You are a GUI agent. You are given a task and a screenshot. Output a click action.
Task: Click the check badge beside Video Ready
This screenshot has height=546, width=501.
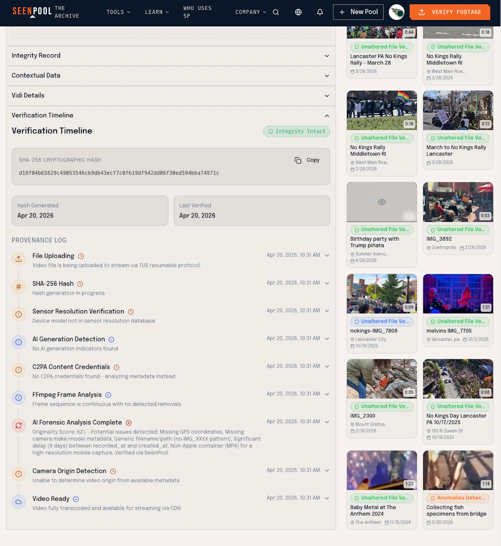click(76, 499)
